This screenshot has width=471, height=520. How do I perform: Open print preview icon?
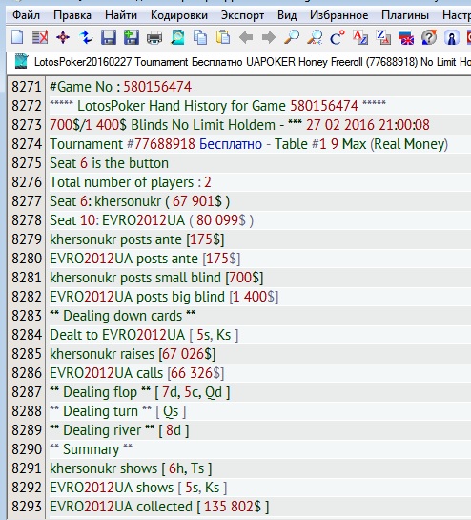pos(177,37)
